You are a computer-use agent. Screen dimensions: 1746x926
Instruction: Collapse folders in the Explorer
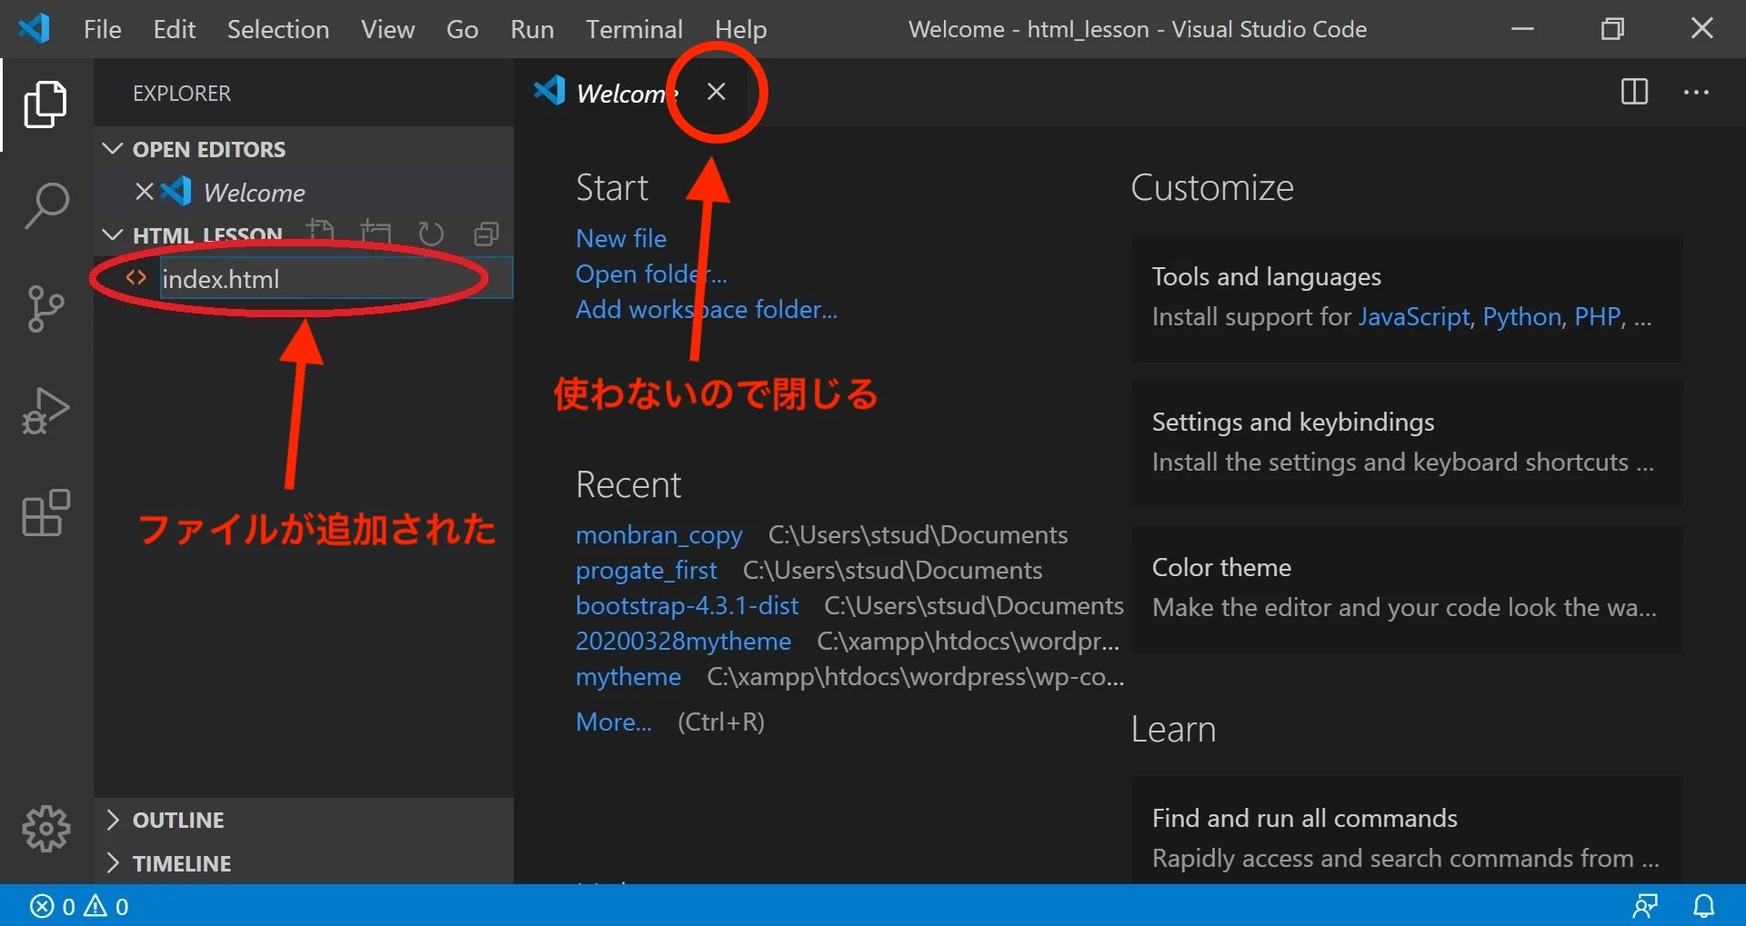(487, 234)
